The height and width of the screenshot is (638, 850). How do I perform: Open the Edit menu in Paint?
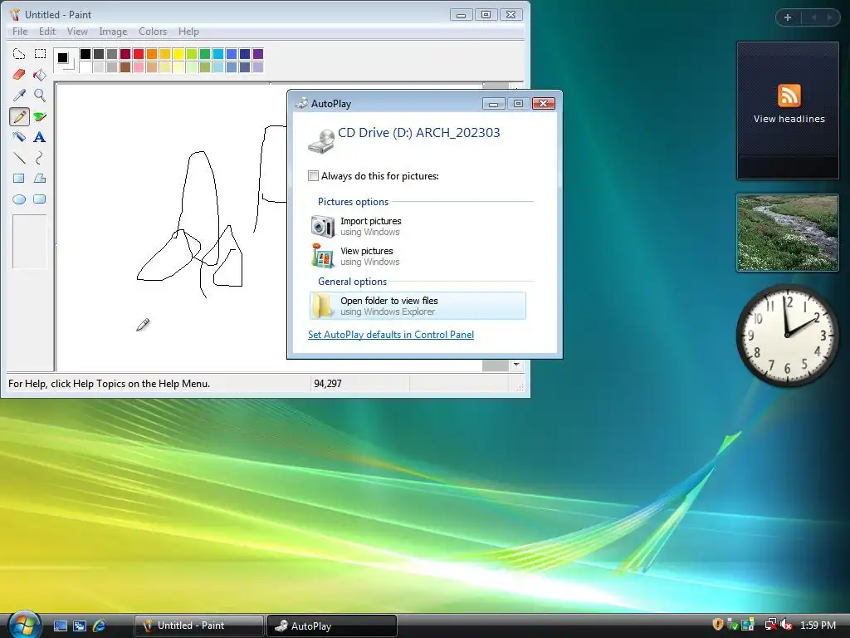click(47, 32)
